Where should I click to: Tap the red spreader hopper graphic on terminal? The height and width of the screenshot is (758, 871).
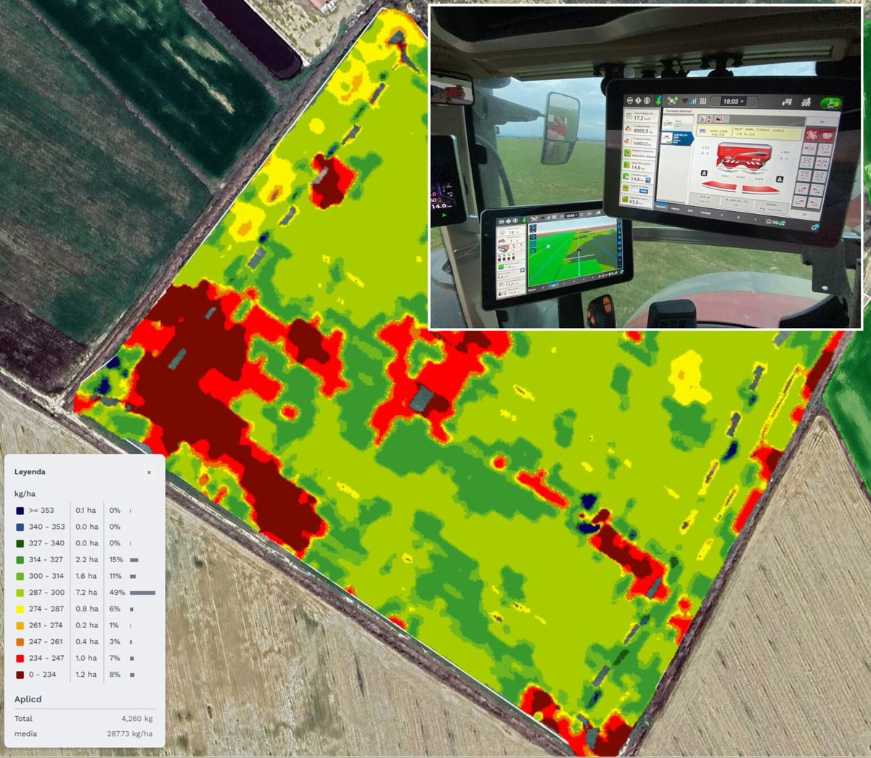click(x=745, y=156)
